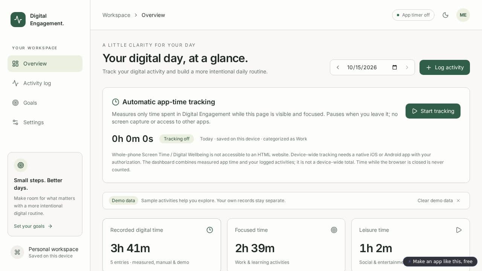Click the target icon in Small steps card
This screenshot has height=271, width=482.
[x=21, y=165]
